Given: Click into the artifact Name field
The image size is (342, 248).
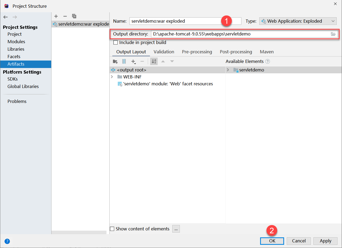Looking at the screenshot, I should (185, 21).
